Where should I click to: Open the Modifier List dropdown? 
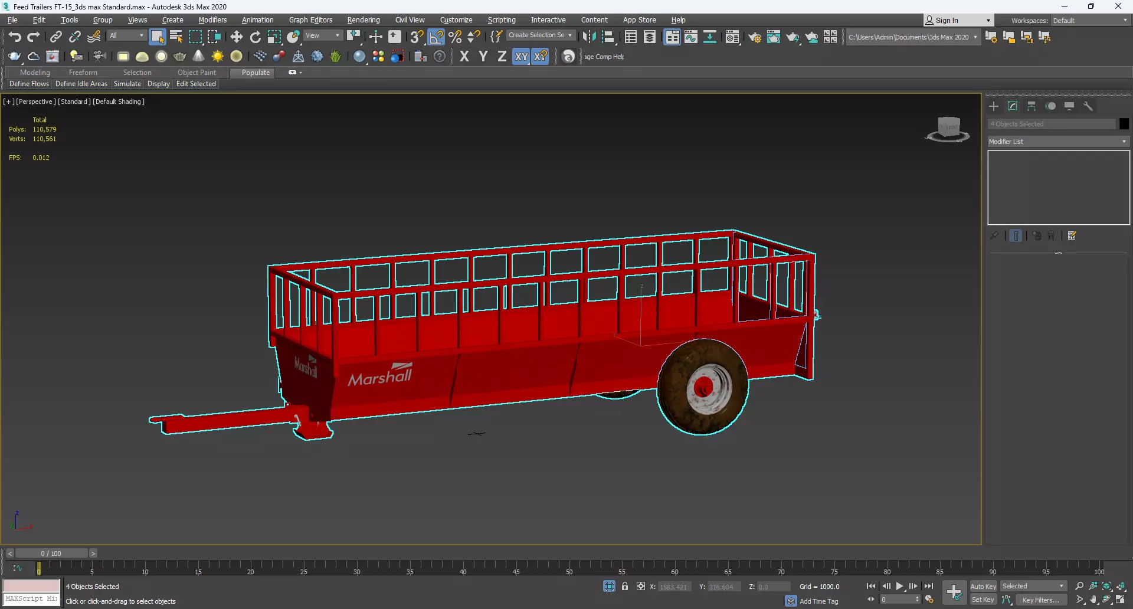tap(1058, 142)
